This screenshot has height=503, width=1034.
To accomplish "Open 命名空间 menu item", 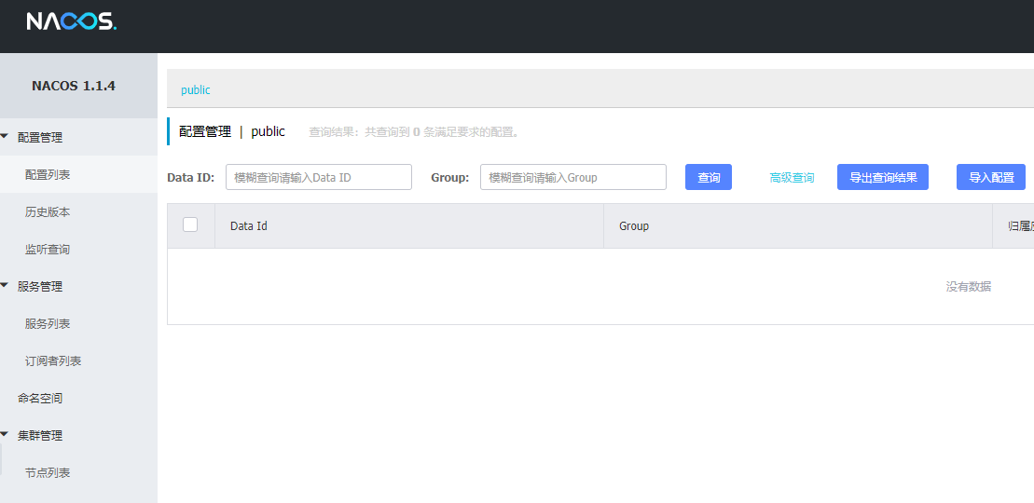I will (x=40, y=399).
